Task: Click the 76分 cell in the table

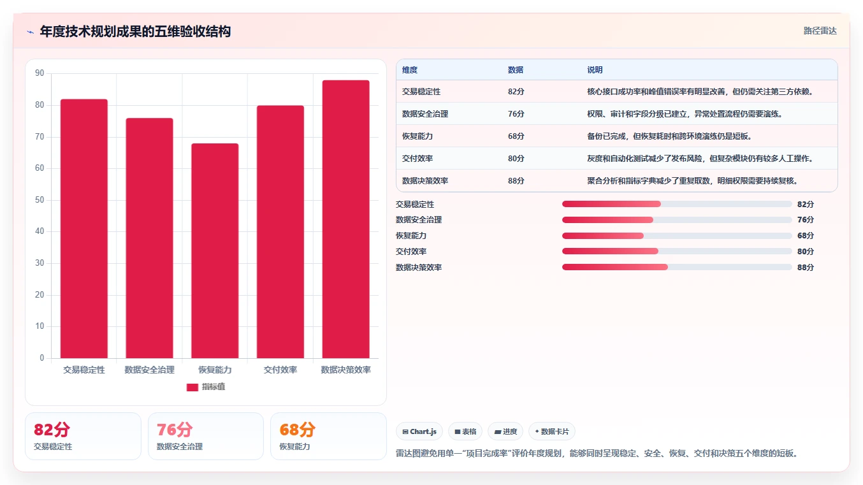Action: click(516, 114)
